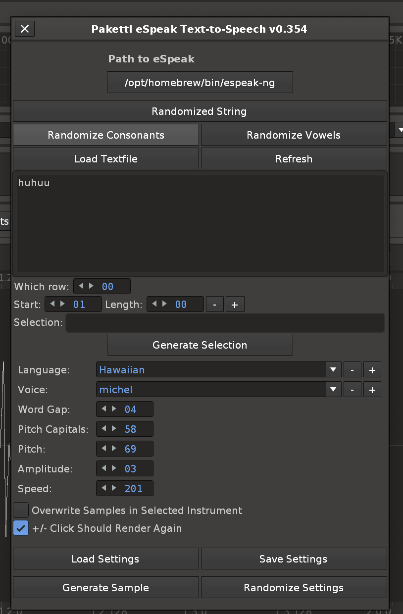403x614 pixels.
Task: Click right arrow on Pitch value
Action: (114, 449)
